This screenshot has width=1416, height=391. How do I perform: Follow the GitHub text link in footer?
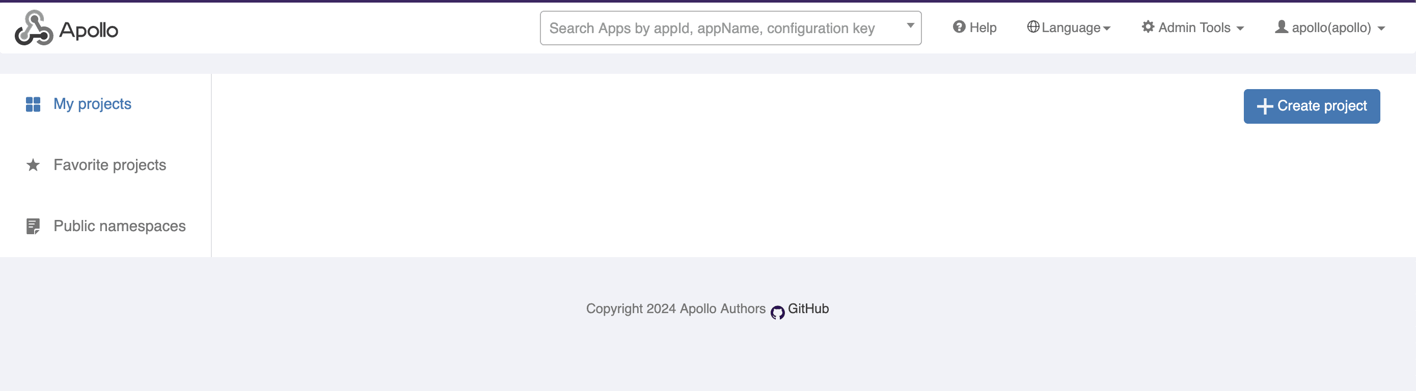[x=808, y=309]
